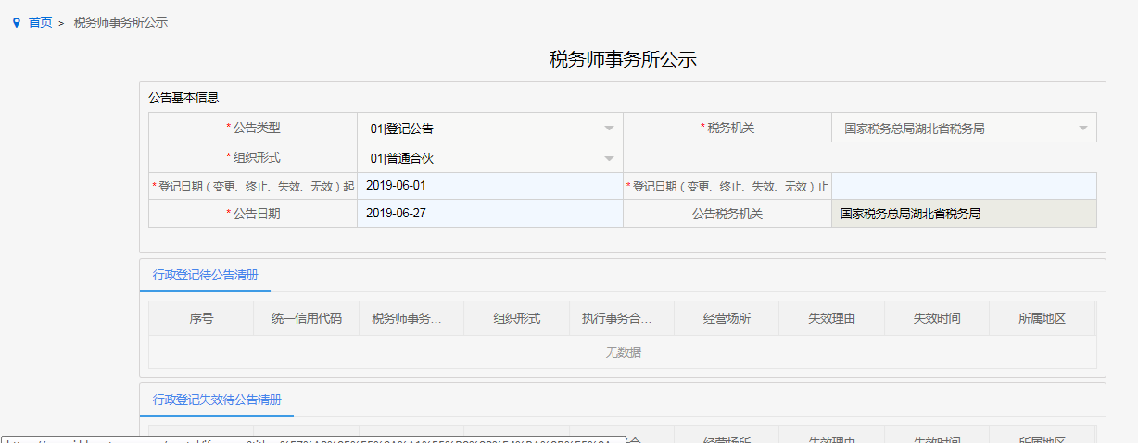
Task: Open the 公告类型 dropdown
Action: pyautogui.click(x=490, y=129)
